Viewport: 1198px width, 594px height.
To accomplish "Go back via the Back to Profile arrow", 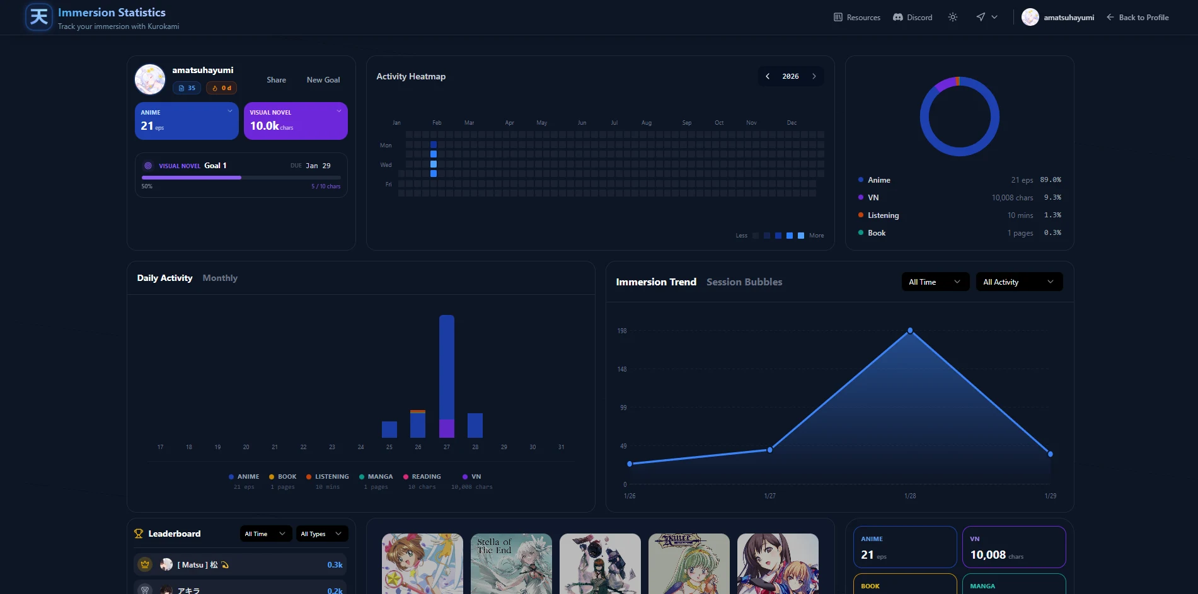I will pyautogui.click(x=1110, y=18).
